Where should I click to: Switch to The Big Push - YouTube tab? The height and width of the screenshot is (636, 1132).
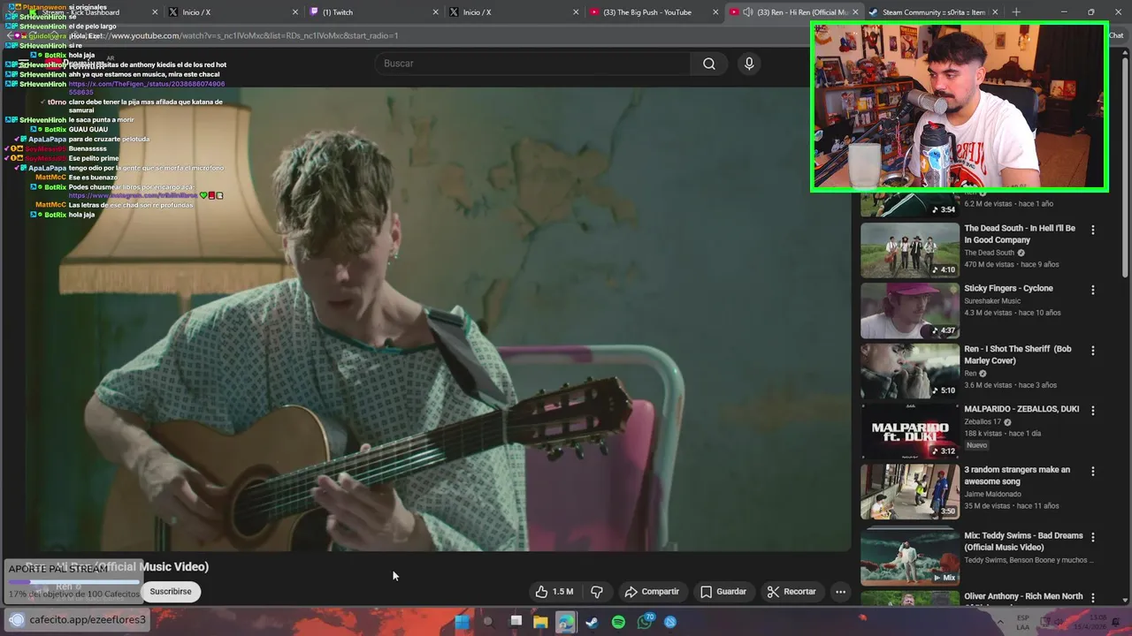tap(653, 12)
